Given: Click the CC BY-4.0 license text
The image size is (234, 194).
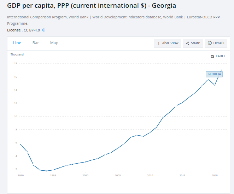Looking at the screenshot, I should [x=31, y=30].
